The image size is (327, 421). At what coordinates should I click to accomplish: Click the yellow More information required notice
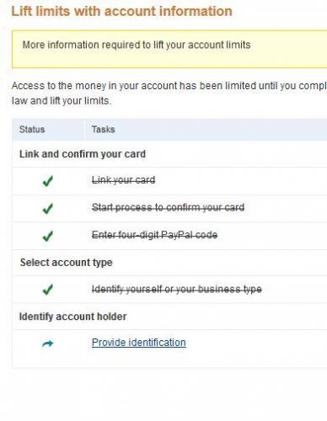[169, 49]
